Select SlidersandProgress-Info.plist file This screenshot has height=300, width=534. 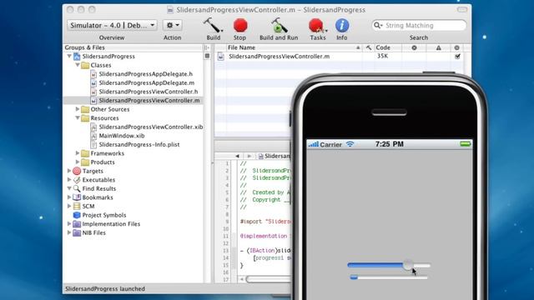(139, 144)
